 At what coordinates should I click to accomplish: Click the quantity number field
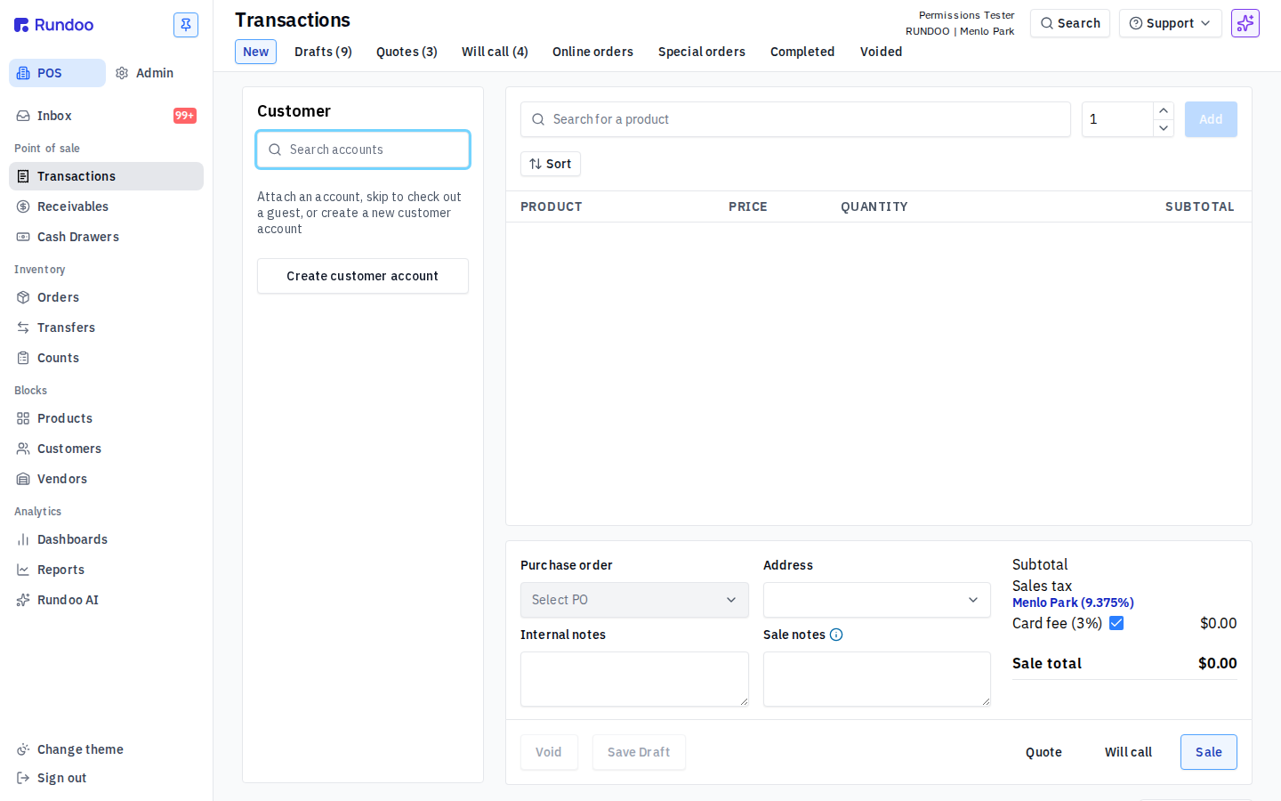[1117, 119]
